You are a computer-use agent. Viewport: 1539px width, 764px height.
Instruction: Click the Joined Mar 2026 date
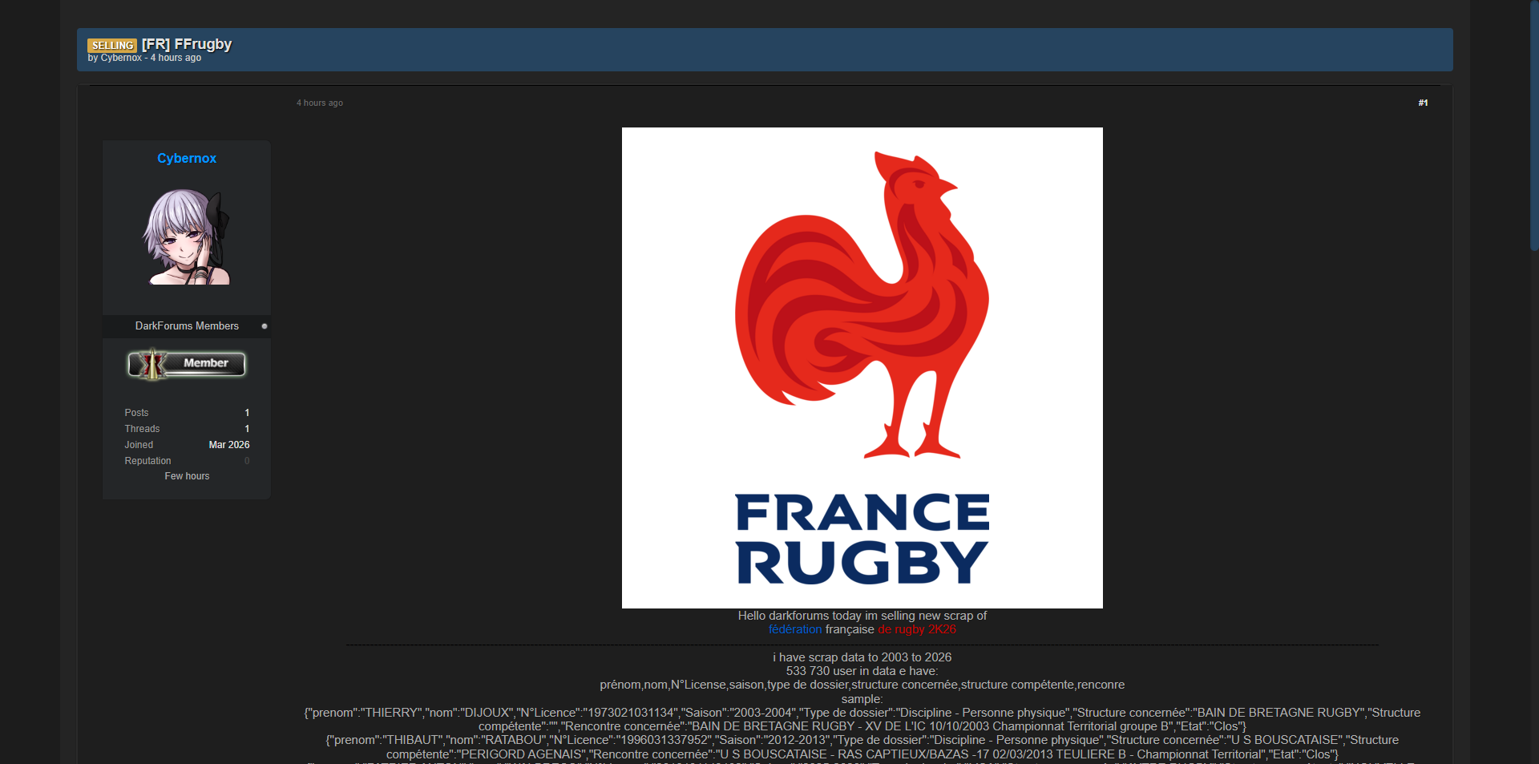[229, 445]
